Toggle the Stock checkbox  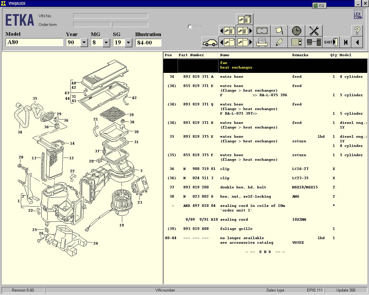[190, 27]
